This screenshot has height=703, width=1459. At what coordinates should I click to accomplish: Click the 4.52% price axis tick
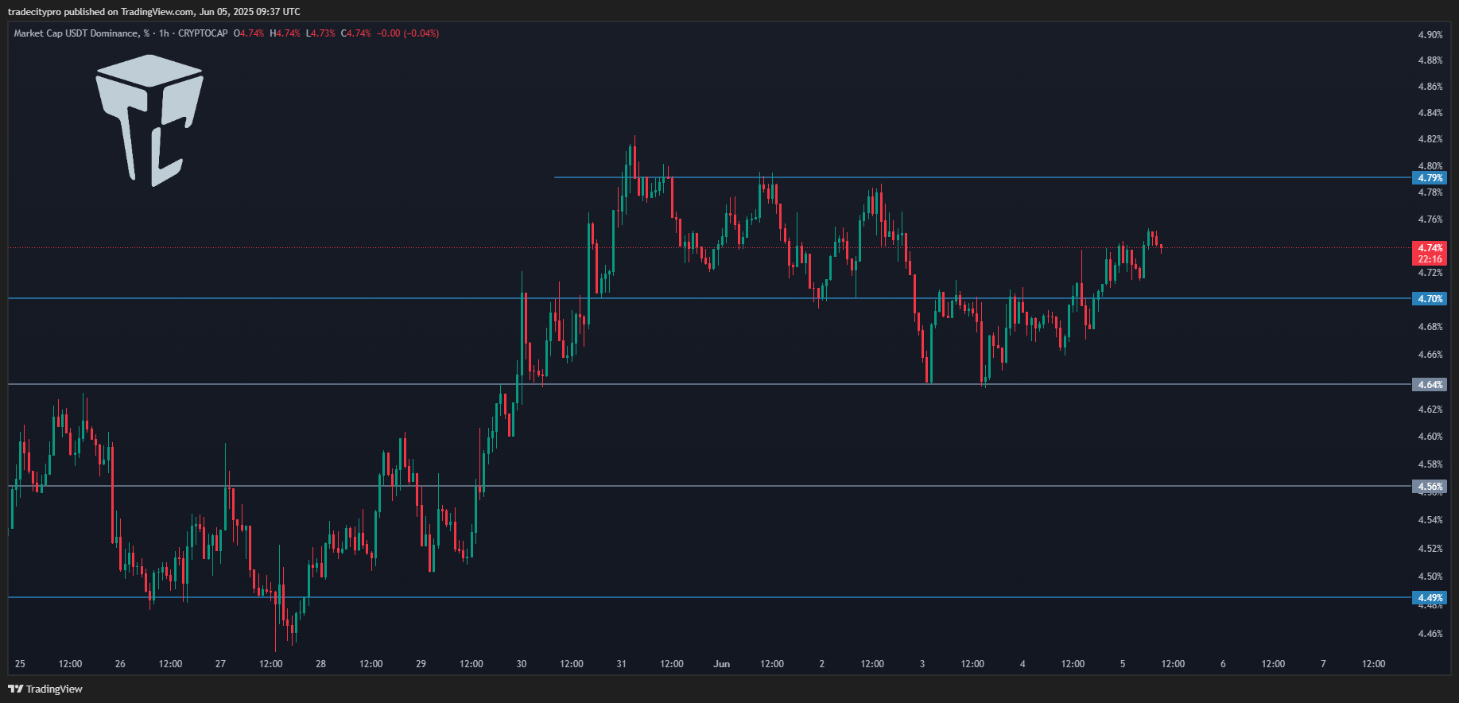1430,549
